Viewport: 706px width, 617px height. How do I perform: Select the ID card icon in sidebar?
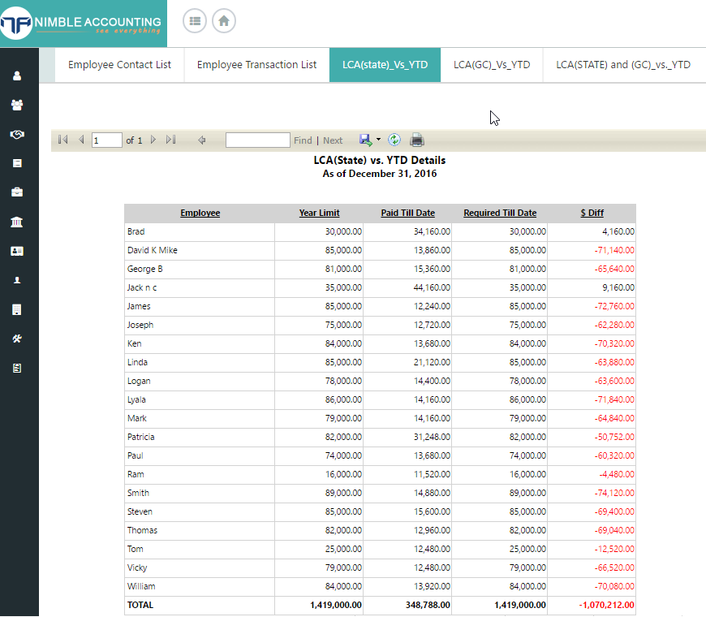(18, 251)
